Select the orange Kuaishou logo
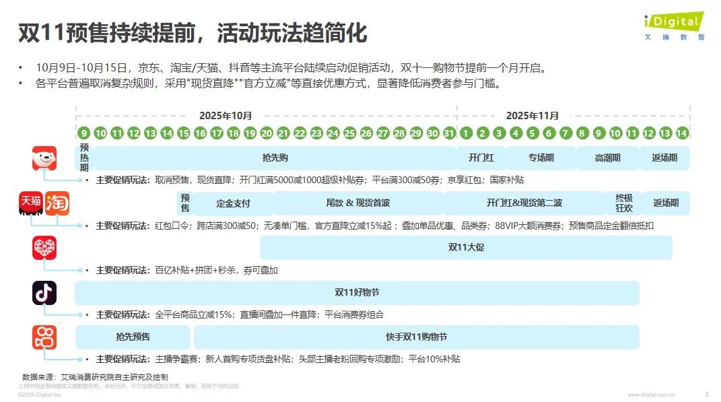The width and height of the screenshot is (721, 402). pyautogui.click(x=44, y=337)
